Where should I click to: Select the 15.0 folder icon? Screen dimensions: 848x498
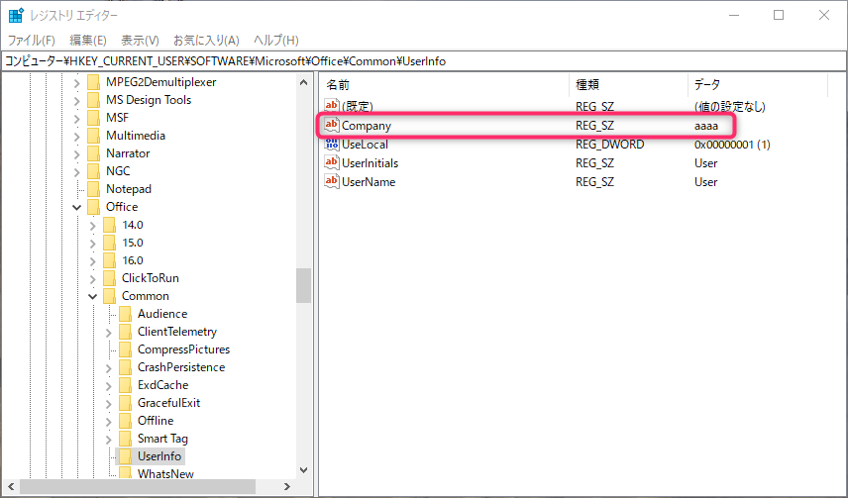click(109, 243)
